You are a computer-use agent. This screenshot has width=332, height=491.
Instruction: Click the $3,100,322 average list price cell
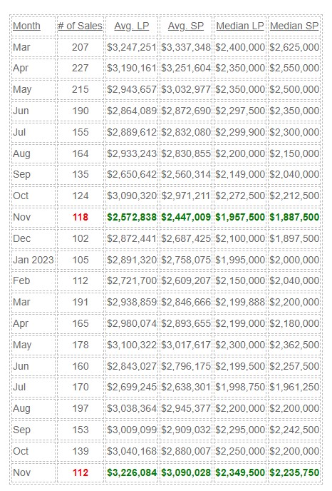(x=132, y=345)
